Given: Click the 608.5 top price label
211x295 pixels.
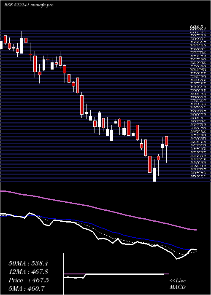Looking at the screenshot, I should (x=197, y=27).
